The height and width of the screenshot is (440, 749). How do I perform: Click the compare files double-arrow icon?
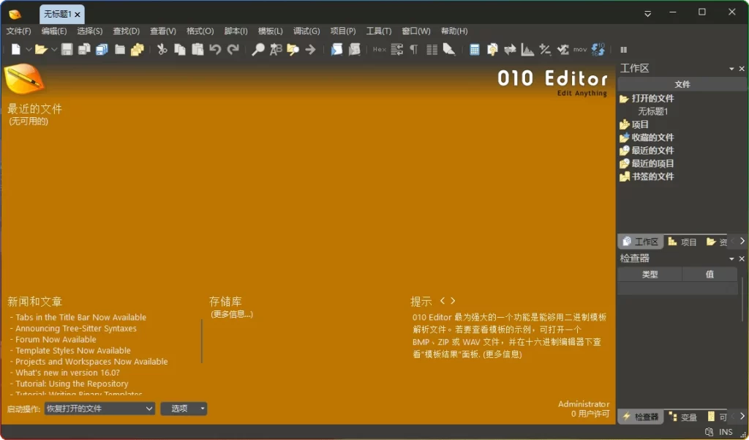tap(510, 49)
